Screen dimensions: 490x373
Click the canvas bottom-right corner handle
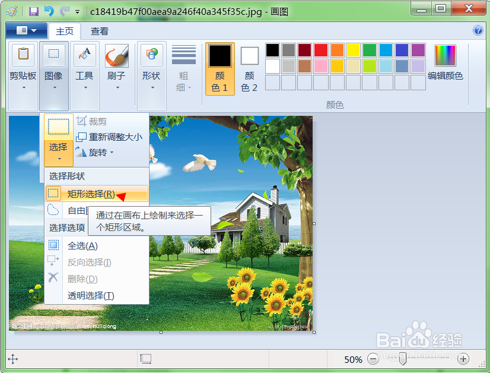tap(314, 333)
